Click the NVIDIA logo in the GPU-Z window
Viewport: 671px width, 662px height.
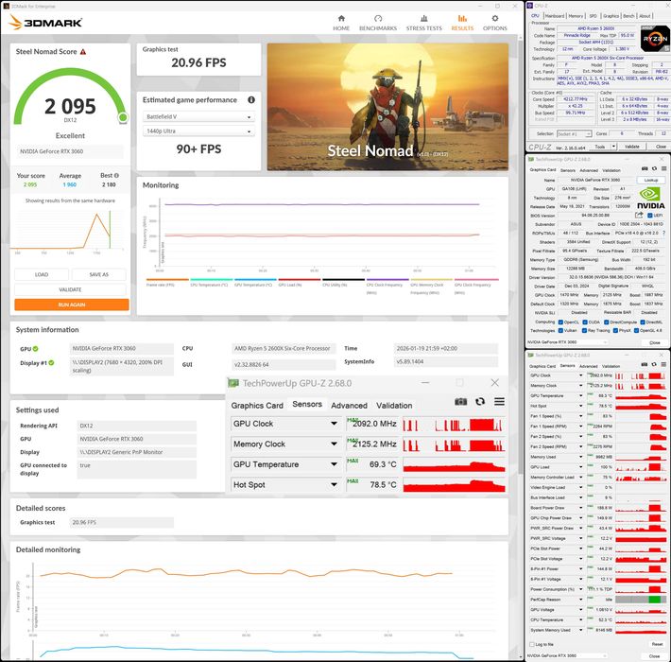click(x=651, y=199)
